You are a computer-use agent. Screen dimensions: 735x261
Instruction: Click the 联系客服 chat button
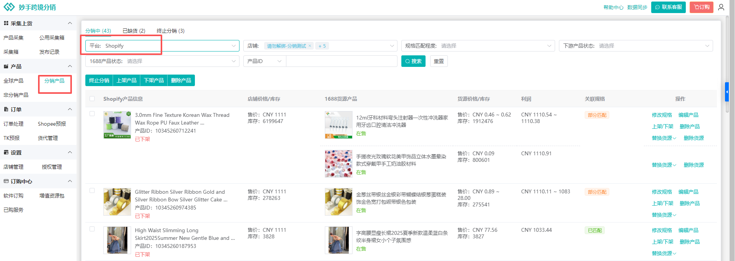coord(668,7)
